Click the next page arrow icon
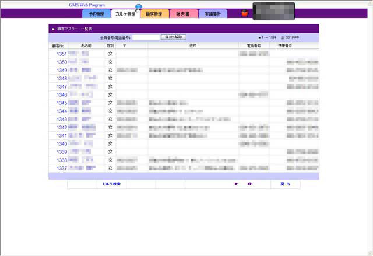The width and height of the screenshot is (373, 256). (236, 184)
